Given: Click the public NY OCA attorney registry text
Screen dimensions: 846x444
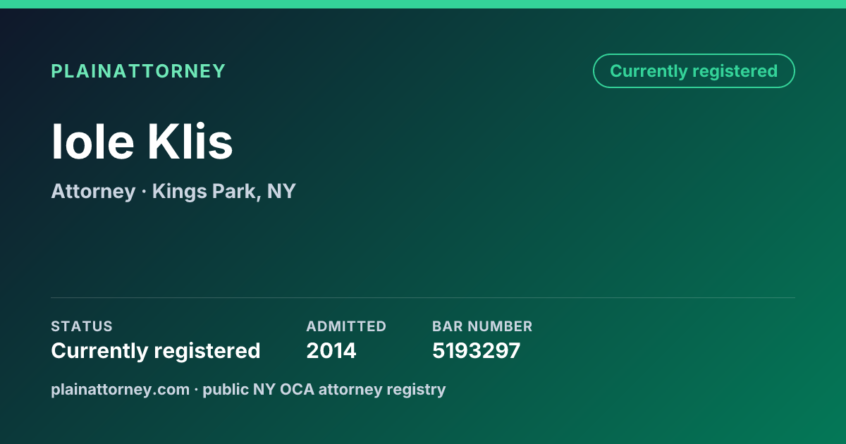Looking at the screenshot, I should [324, 389].
